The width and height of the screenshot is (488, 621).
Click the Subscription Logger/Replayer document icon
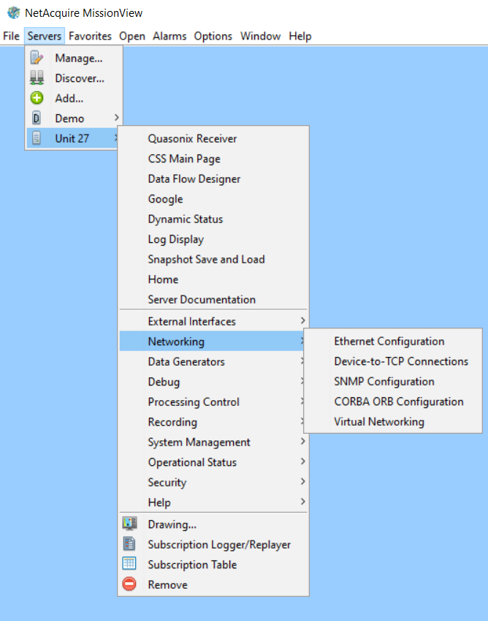[129, 543]
